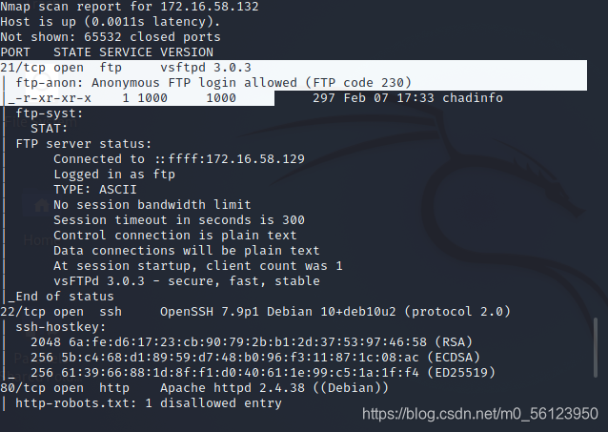This screenshot has width=608, height=432.
Task: Click the faint Home folder desktop icon
Action: (x=42, y=204)
